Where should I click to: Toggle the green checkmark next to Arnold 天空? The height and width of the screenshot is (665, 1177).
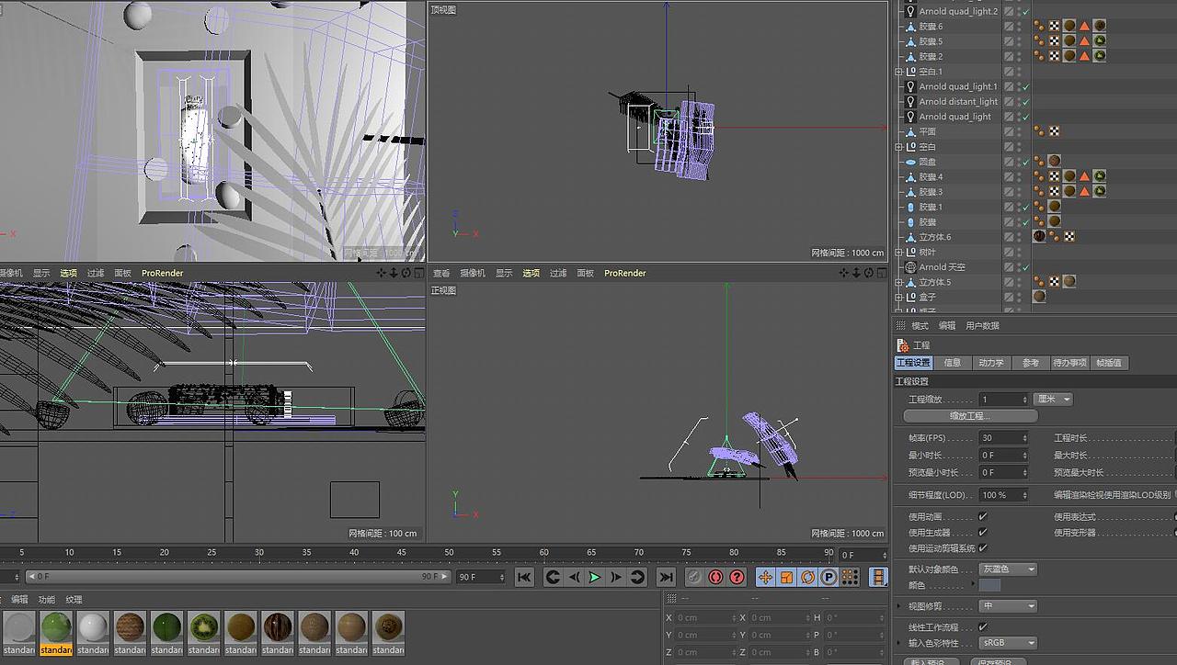tap(1023, 268)
